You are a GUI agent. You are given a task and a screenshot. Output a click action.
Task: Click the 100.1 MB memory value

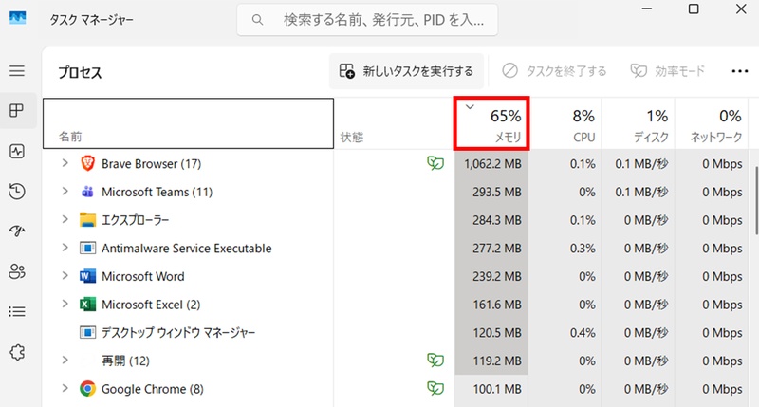[x=497, y=389]
